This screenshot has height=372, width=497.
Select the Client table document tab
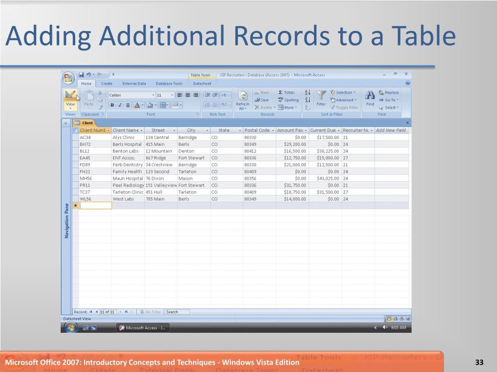tap(84, 123)
